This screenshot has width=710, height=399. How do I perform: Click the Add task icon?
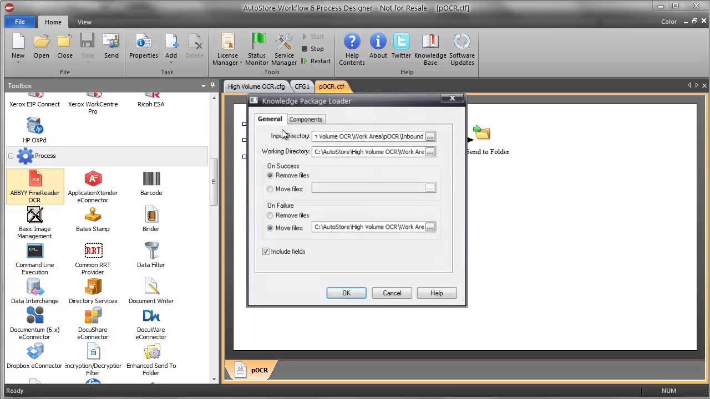click(x=171, y=42)
